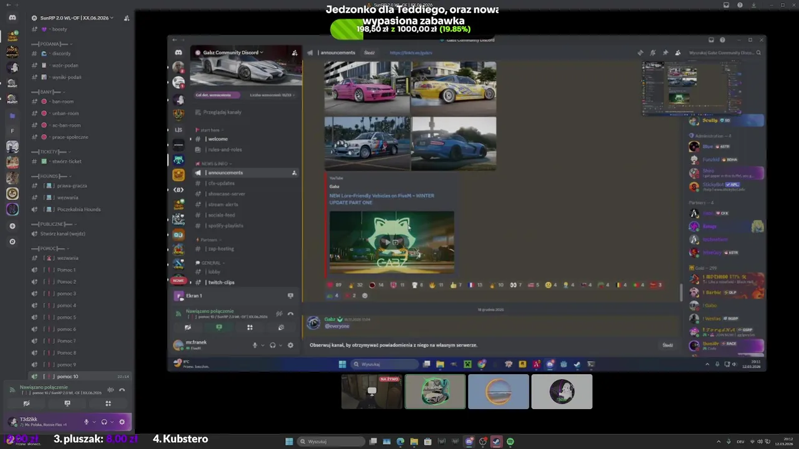Add a reaction with the smiley icon

click(365, 296)
